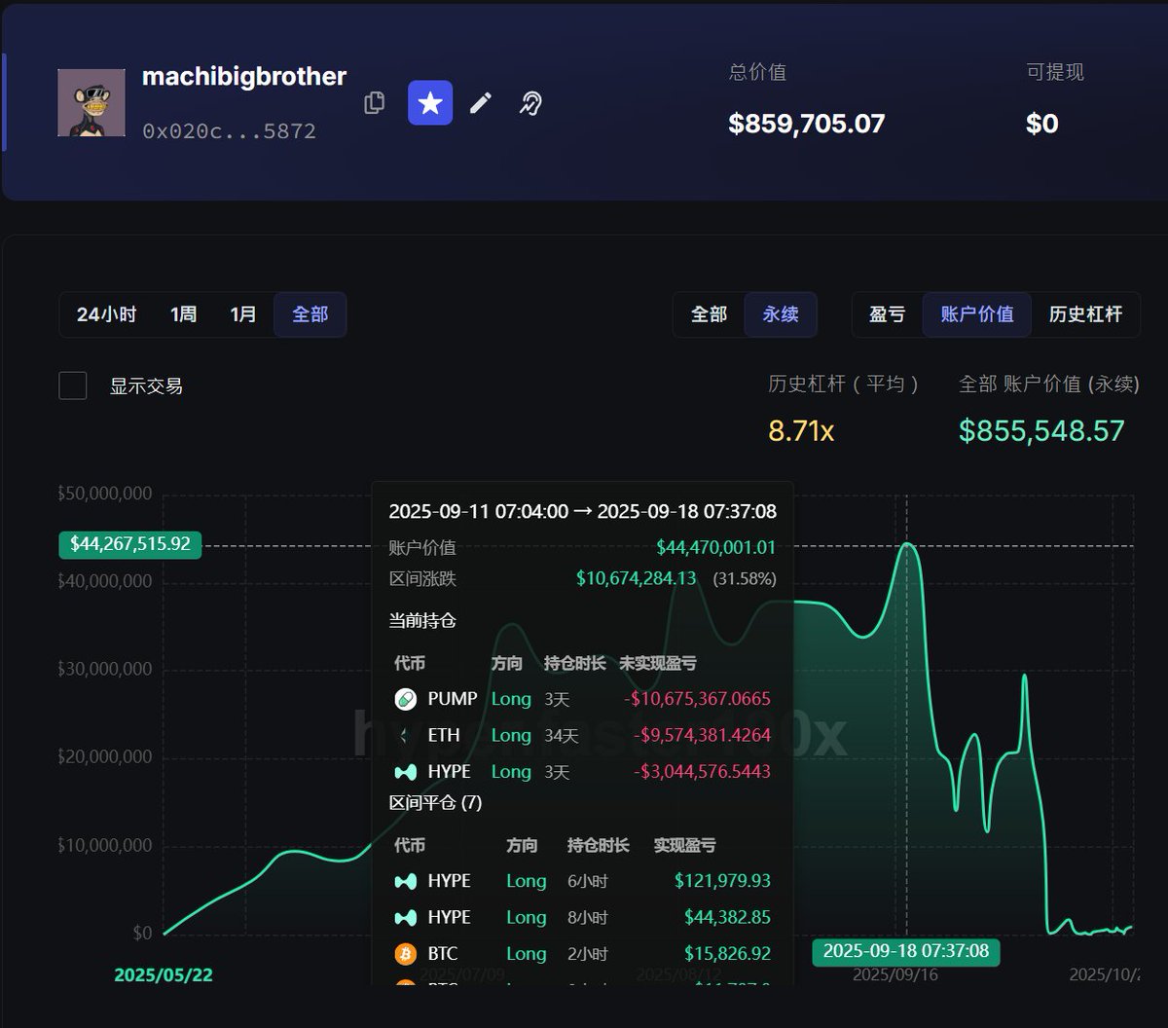Select the 全部 time range tab

310,314
